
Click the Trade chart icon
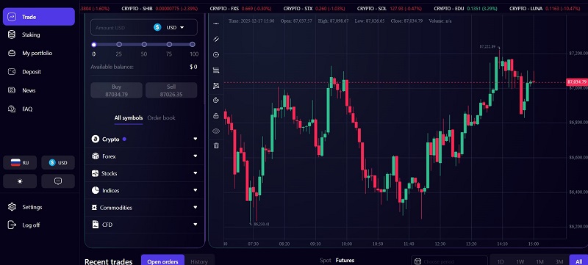(12, 17)
